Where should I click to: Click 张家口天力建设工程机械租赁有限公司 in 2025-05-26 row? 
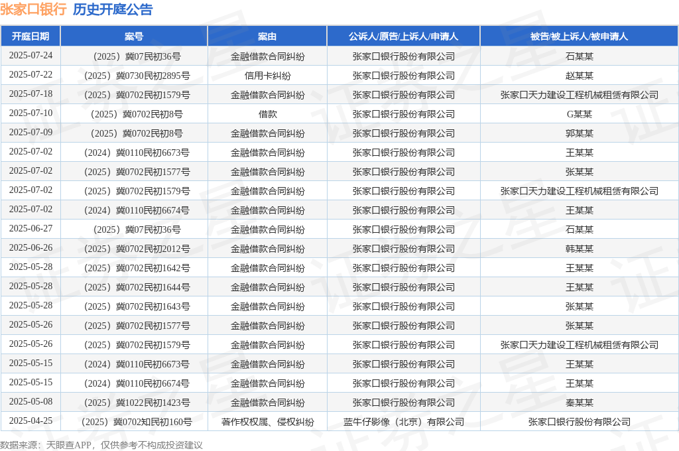click(580, 346)
